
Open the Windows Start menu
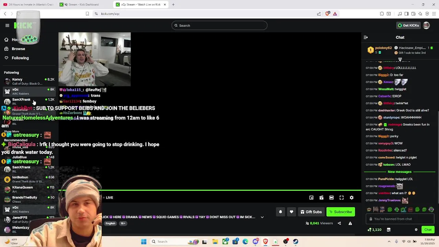[144, 242]
